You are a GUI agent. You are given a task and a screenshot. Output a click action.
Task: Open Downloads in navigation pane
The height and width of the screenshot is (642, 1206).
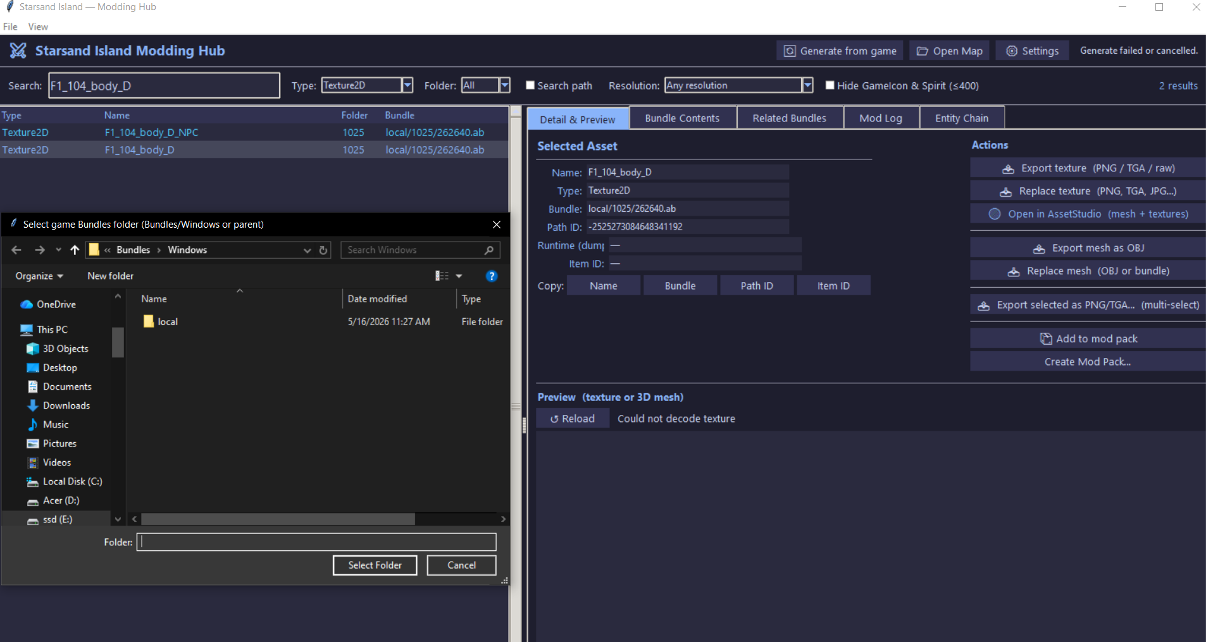[x=66, y=405]
